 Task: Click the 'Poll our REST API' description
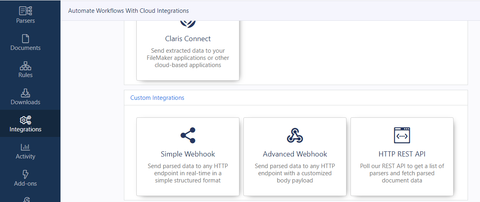402,173
